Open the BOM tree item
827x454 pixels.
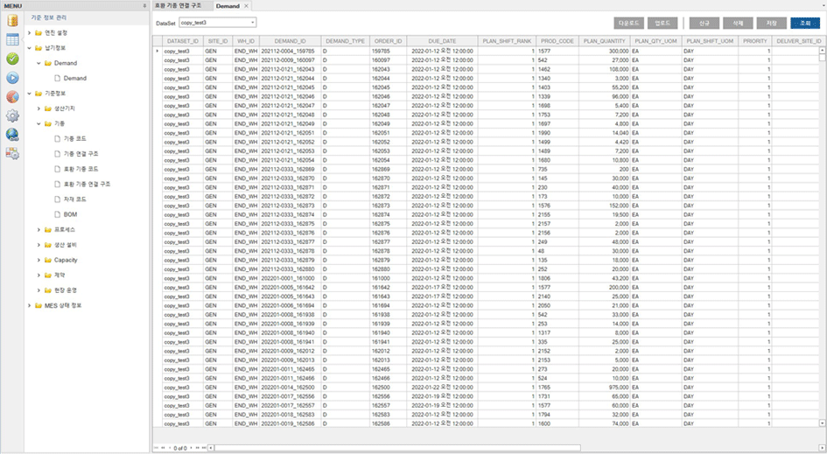point(70,214)
